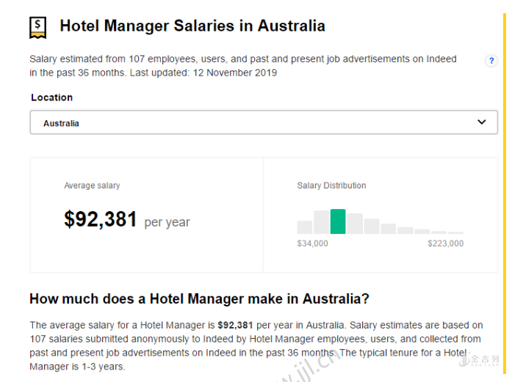
Task: Click the first gray bar above $34,000
Action: click(x=304, y=227)
